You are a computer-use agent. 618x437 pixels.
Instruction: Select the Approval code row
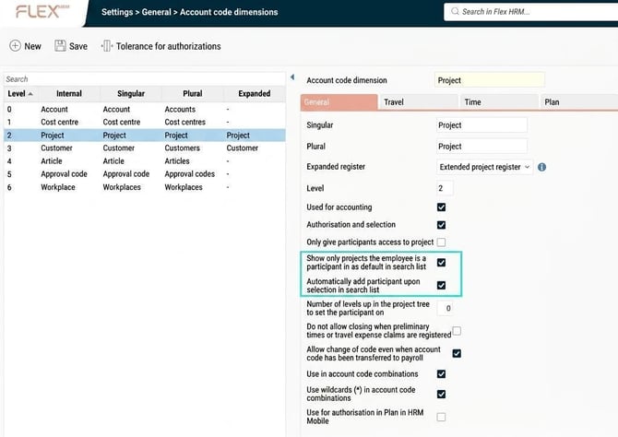tap(145, 174)
